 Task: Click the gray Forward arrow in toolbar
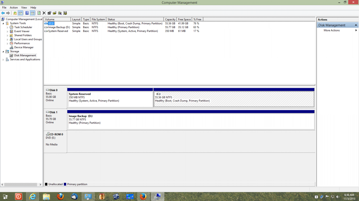click(x=8, y=13)
